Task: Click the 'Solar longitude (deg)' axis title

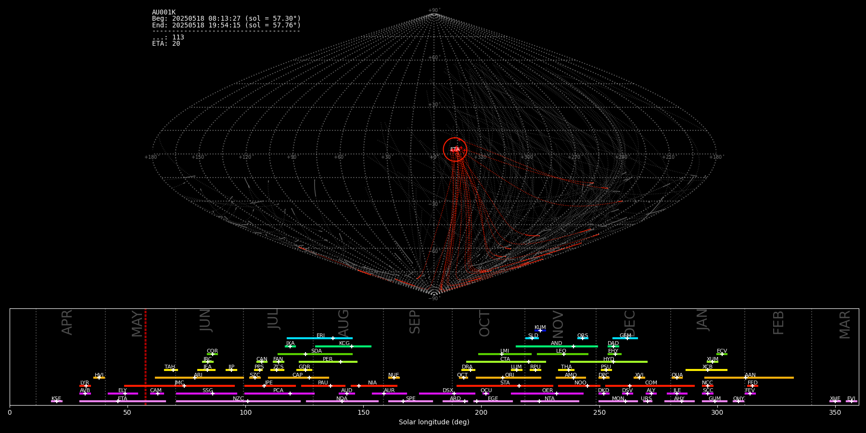Action: [x=434, y=422]
